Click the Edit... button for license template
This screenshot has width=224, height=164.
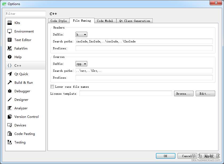tap(205, 94)
